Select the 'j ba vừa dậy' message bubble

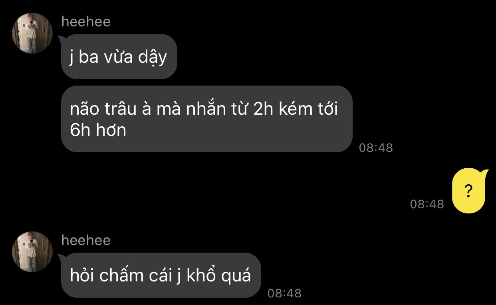click(119, 57)
